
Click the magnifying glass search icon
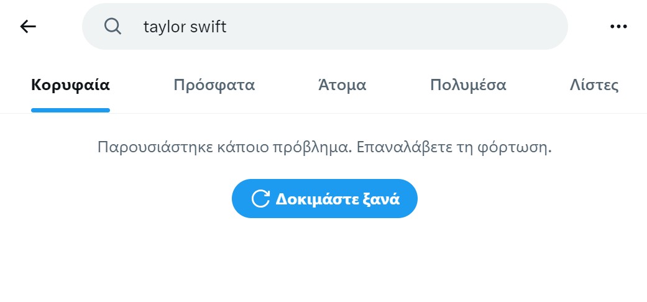click(x=112, y=27)
